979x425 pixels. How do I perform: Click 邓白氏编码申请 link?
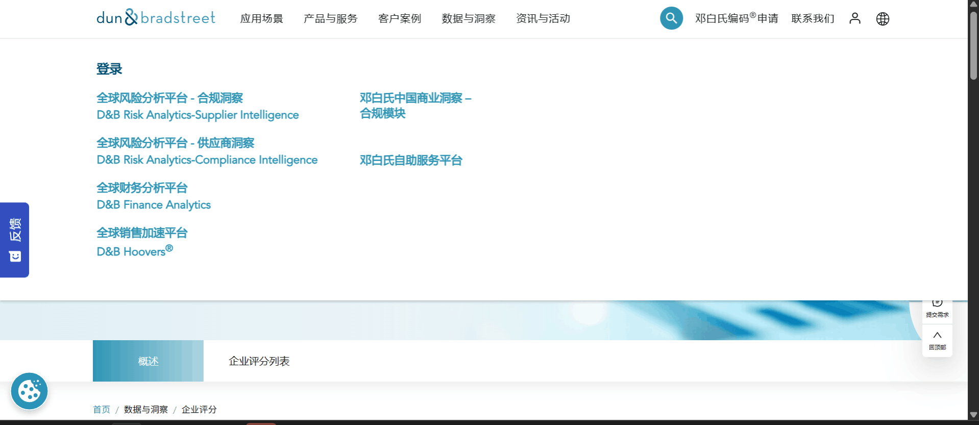tap(737, 18)
